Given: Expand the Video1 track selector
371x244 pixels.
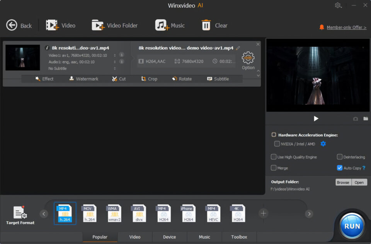Looking at the screenshot, I should 115,55.
